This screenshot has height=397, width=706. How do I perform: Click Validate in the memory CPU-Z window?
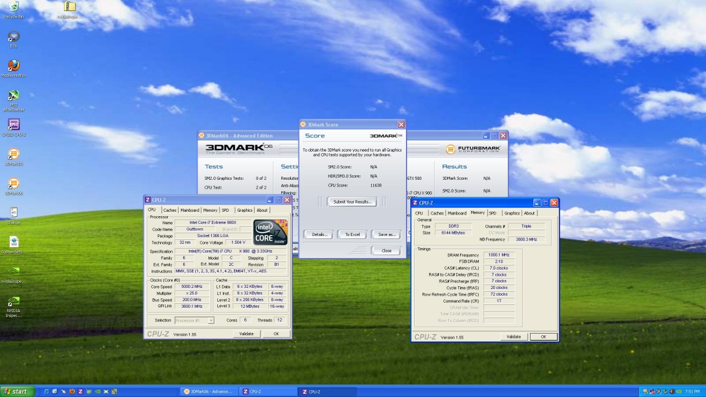pos(514,337)
